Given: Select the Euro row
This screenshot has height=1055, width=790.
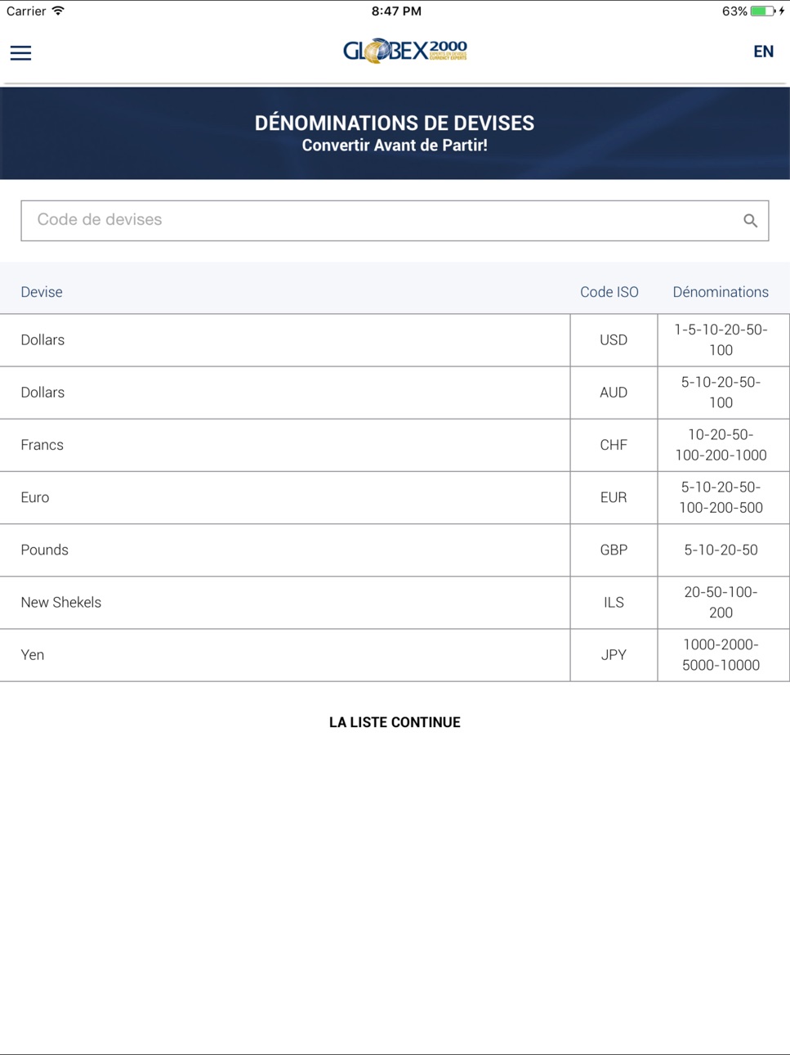Looking at the screenshot, I should tap(395, 497).
